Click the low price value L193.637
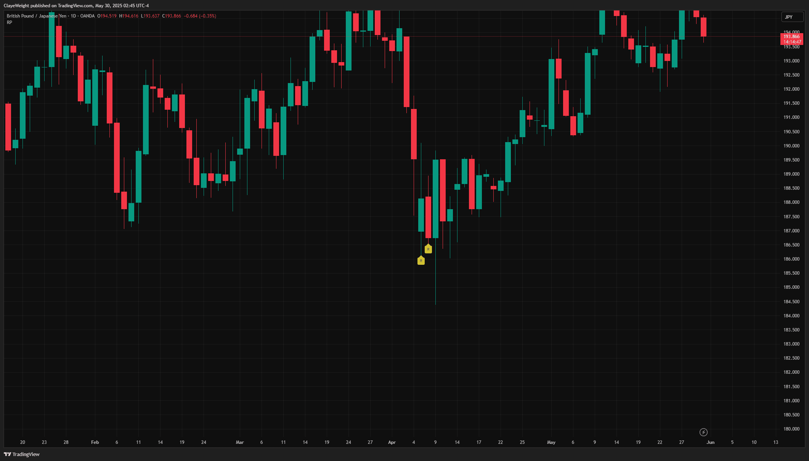Image resolution: width=809 pixels, height=461 pixels. (x=150, y=16)
